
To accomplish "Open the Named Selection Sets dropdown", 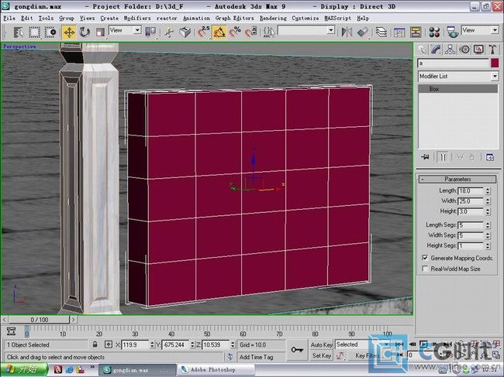I will point(306,30).
